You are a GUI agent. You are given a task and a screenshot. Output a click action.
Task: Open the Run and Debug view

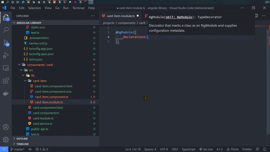6,55
